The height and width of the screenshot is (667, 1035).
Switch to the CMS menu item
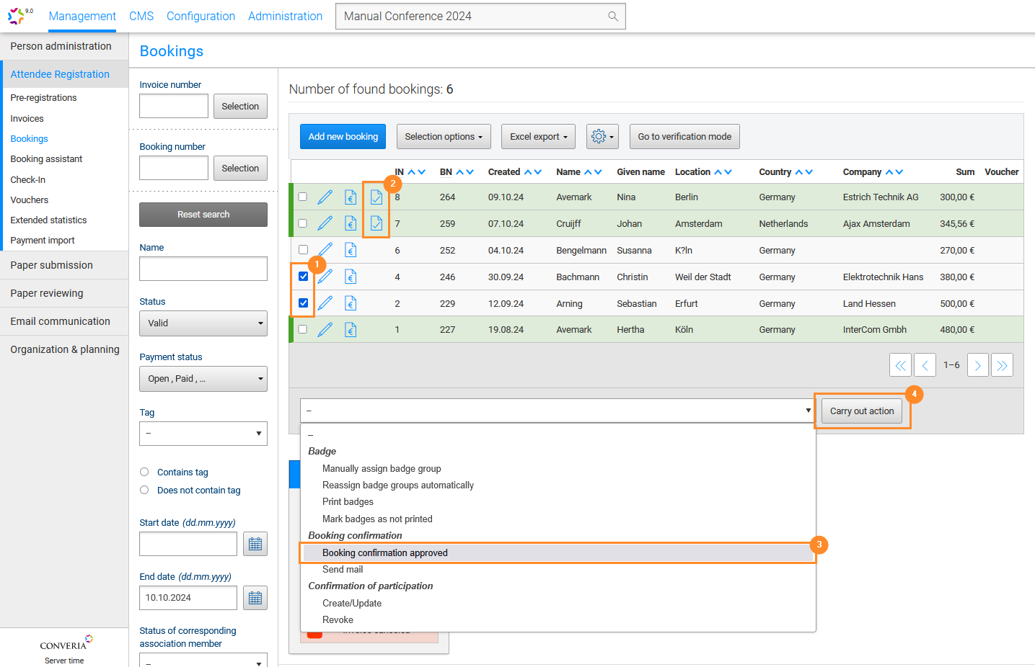point(141,16)
